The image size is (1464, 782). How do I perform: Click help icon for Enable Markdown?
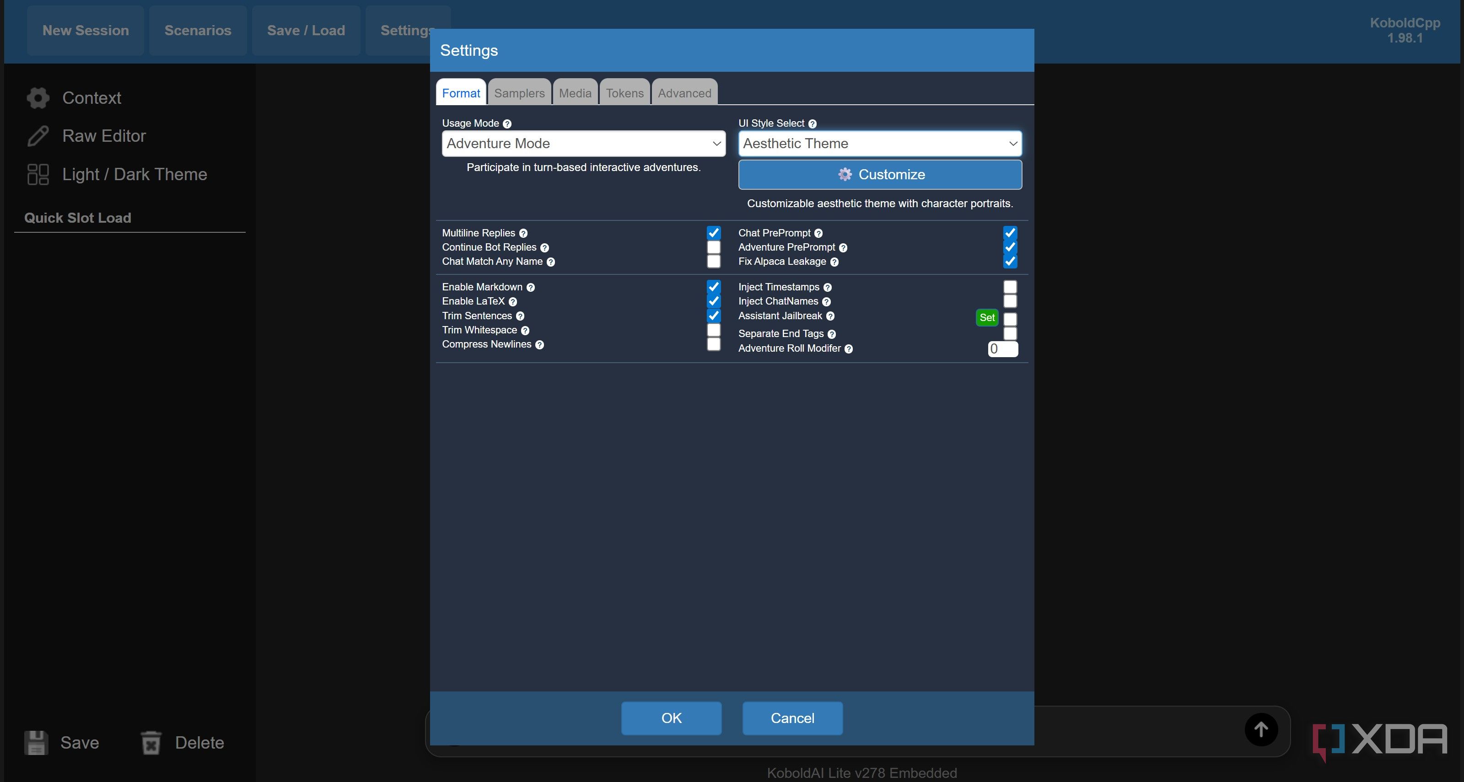click(x=530, y=287)
